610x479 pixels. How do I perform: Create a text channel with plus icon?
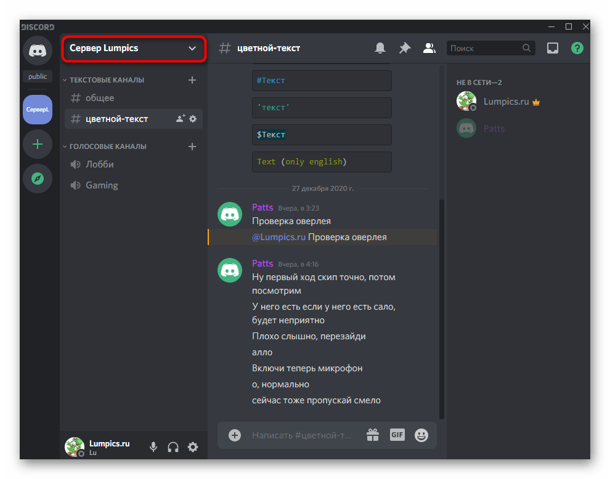[192, 80]
